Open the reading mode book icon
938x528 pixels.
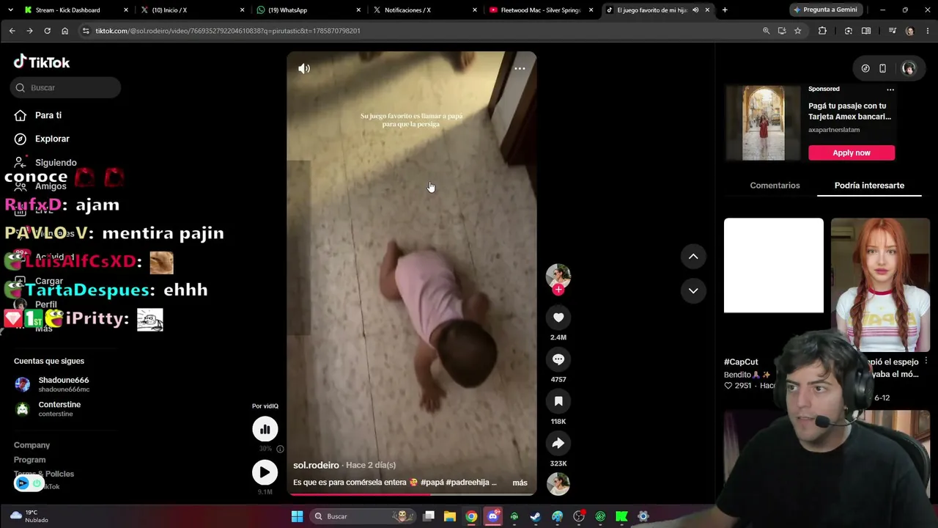(x=866, y=31)
